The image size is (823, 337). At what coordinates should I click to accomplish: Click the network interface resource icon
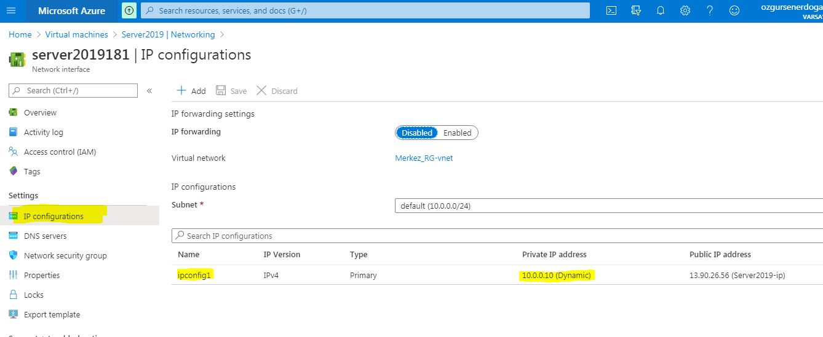[x=17, y=60]
